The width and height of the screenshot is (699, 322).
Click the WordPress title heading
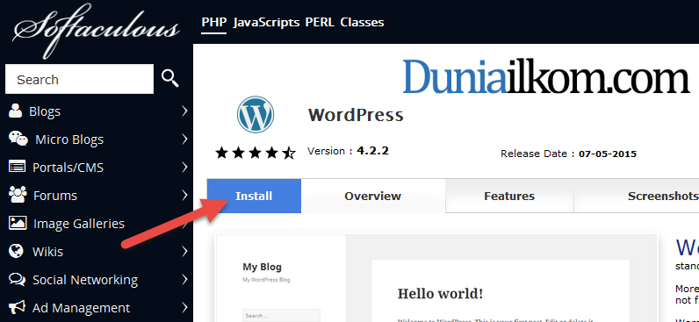pyautogui.click(x=356, y=115)
